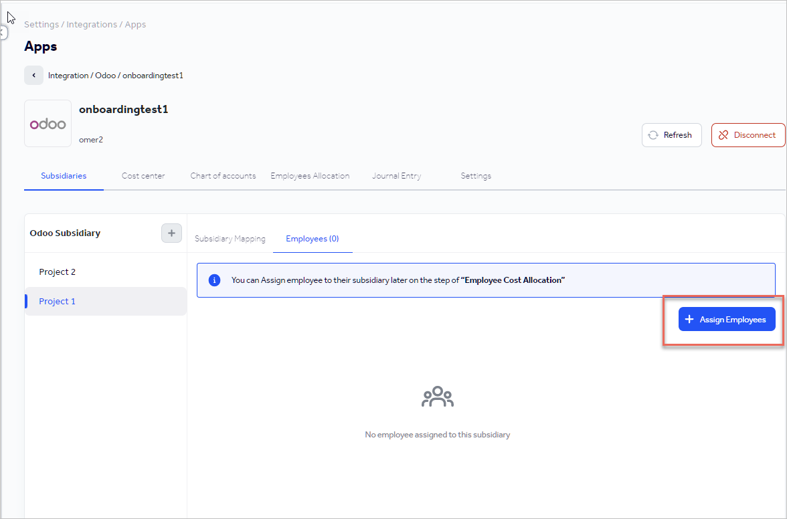This screenshot has height=519, width=787.
Task: Click the back chevron beside the Integration breadcrumb
Action: point(33,75)
